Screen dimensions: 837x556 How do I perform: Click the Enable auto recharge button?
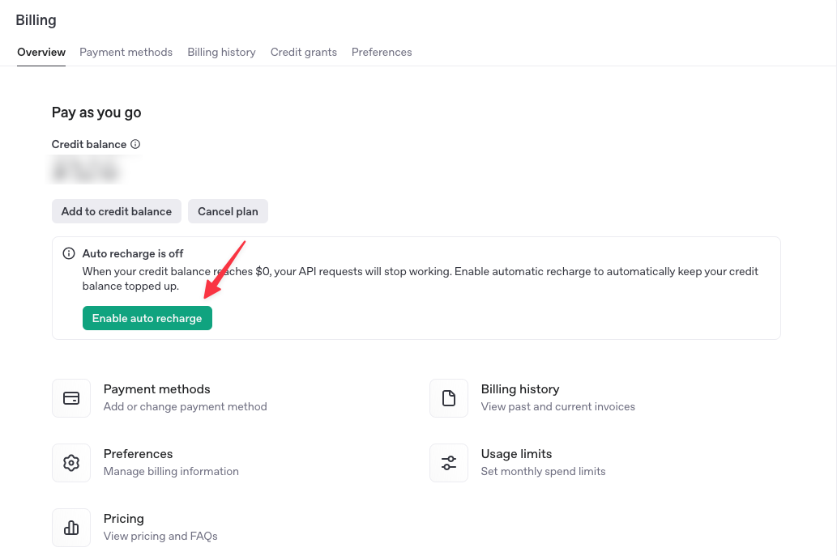[147, 318]
